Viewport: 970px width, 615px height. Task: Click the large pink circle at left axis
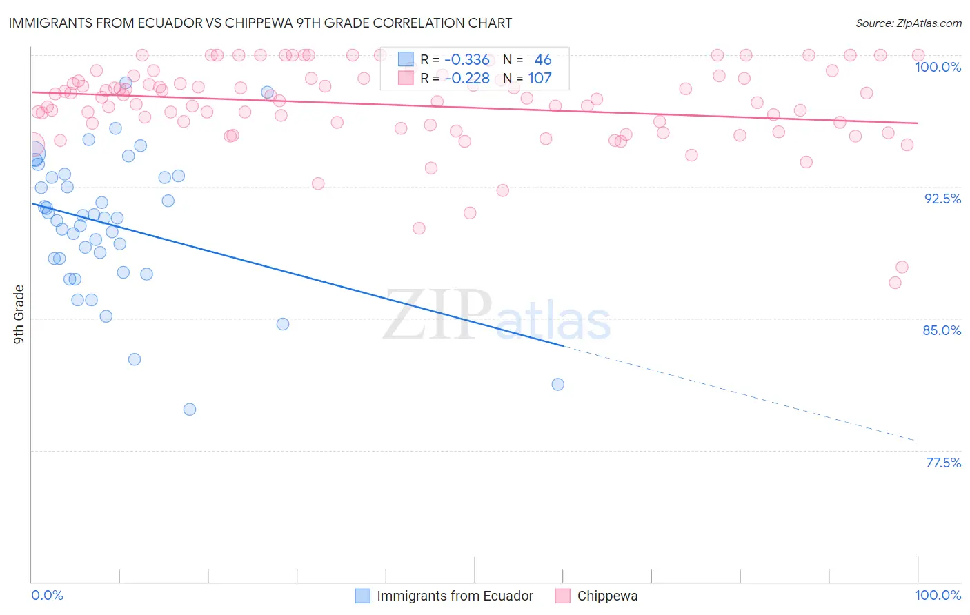pyautogui.click(x=31, y=147)
